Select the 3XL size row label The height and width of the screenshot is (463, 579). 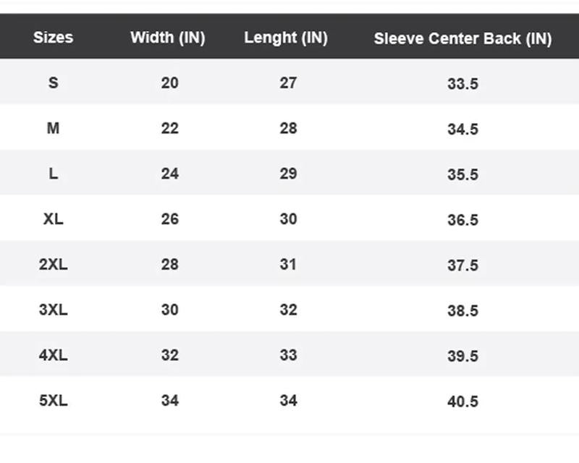pos(53,310)
